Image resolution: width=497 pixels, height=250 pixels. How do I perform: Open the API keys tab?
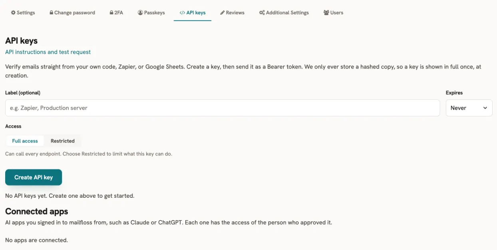pos(193,13)
